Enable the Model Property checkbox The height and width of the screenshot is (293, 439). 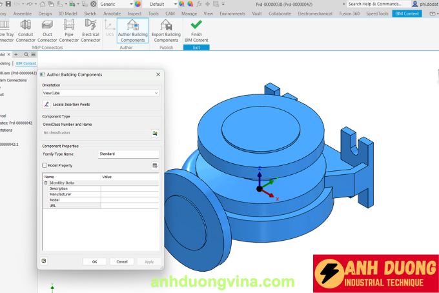click(x=45, y=165)
